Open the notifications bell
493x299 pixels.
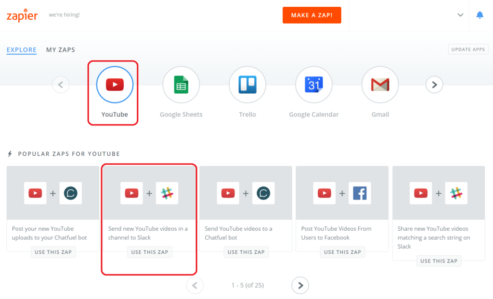click(480, 15)
